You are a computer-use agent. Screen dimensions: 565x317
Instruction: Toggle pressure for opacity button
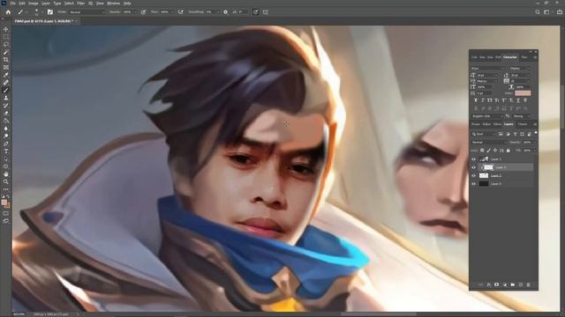click(143, 11)
